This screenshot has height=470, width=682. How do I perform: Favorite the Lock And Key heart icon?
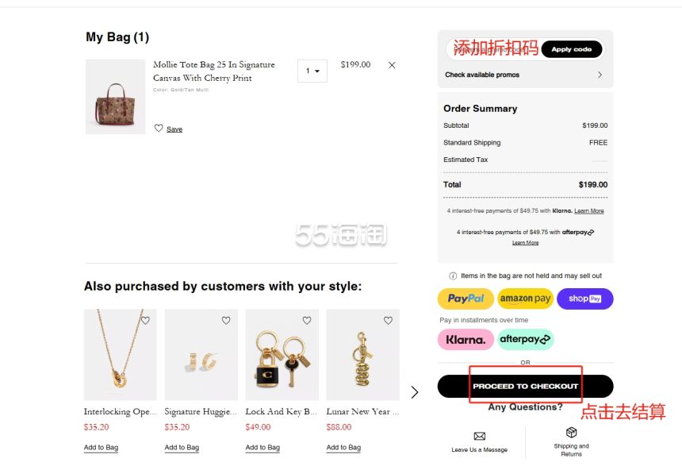coord(307,320)
